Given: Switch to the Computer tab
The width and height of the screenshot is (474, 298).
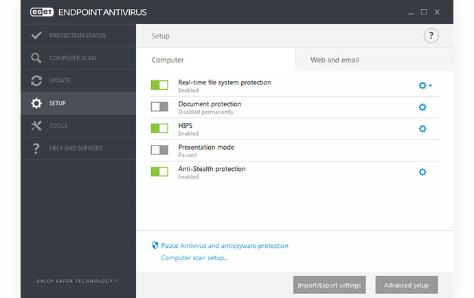Looking at the screenshot, I should point(215,60).
